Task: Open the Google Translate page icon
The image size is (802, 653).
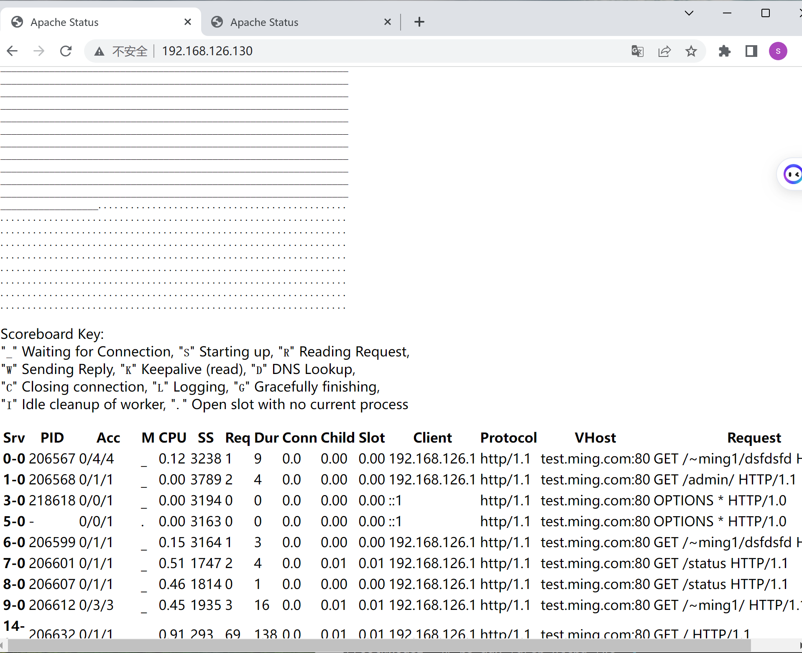Action: click(637, 51)
